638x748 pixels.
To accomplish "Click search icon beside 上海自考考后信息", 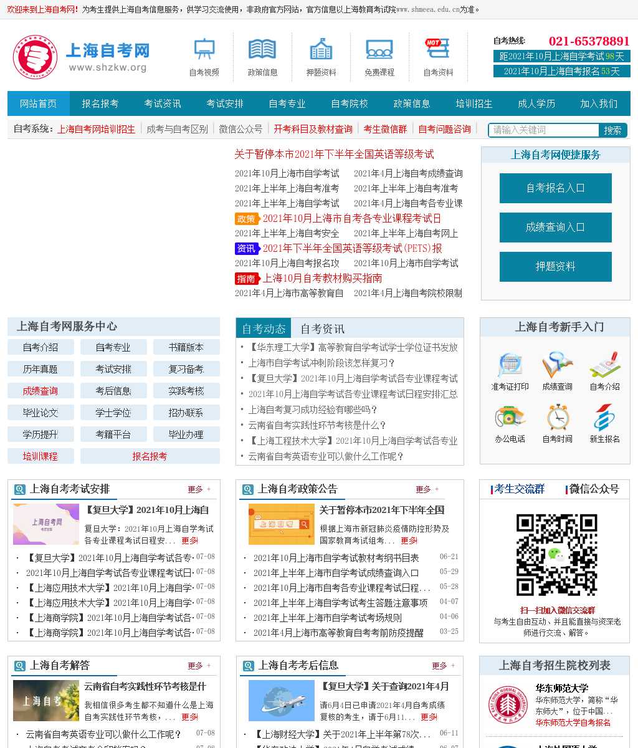I will (248, 666).
